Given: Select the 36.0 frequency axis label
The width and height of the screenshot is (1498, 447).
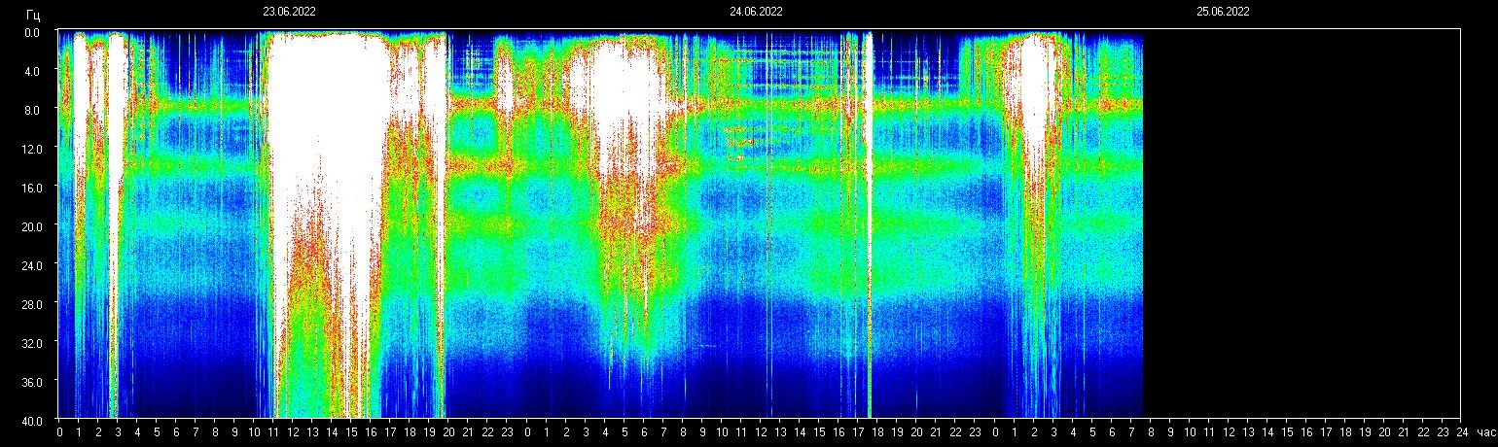Looking at the screenshot, I should point(30,382).
